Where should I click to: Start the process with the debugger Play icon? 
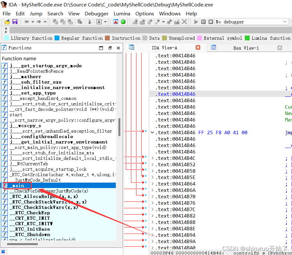tap(196, 21)
